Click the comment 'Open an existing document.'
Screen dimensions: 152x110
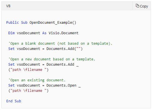pyautogui.click(x=37, y=80)
